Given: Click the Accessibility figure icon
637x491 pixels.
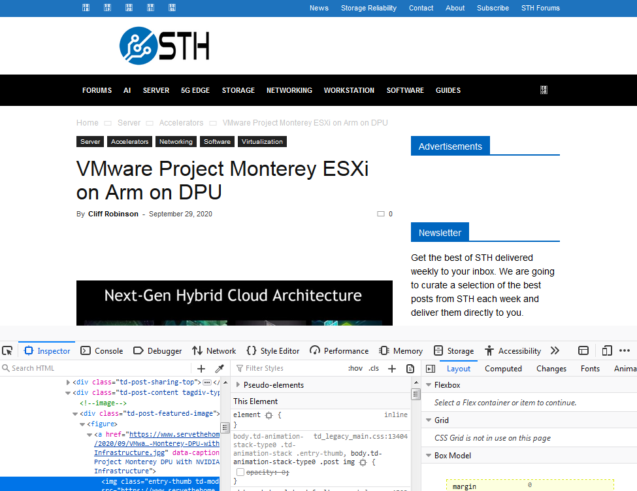Looking at the screenshot, I should (x=489, y=351).
